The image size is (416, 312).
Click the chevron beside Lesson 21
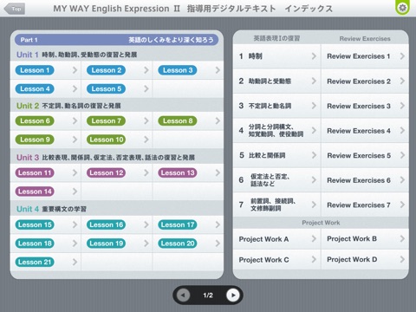tap(75, 262)
